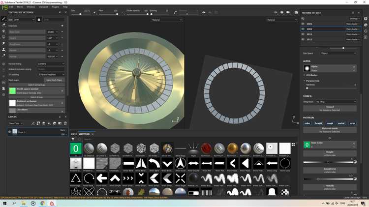This screenshot has width=369, height=207.
Task: Click the shelf filter funnel icon
Action: click(73, 139)
